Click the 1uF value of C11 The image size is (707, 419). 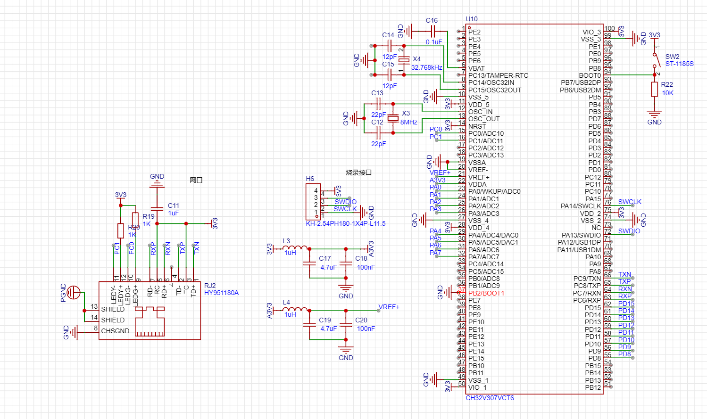[x=174, y=213]
